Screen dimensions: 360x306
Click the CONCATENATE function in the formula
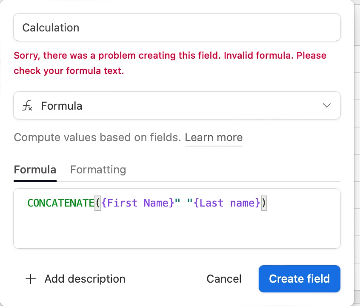[x=61, y=203]
